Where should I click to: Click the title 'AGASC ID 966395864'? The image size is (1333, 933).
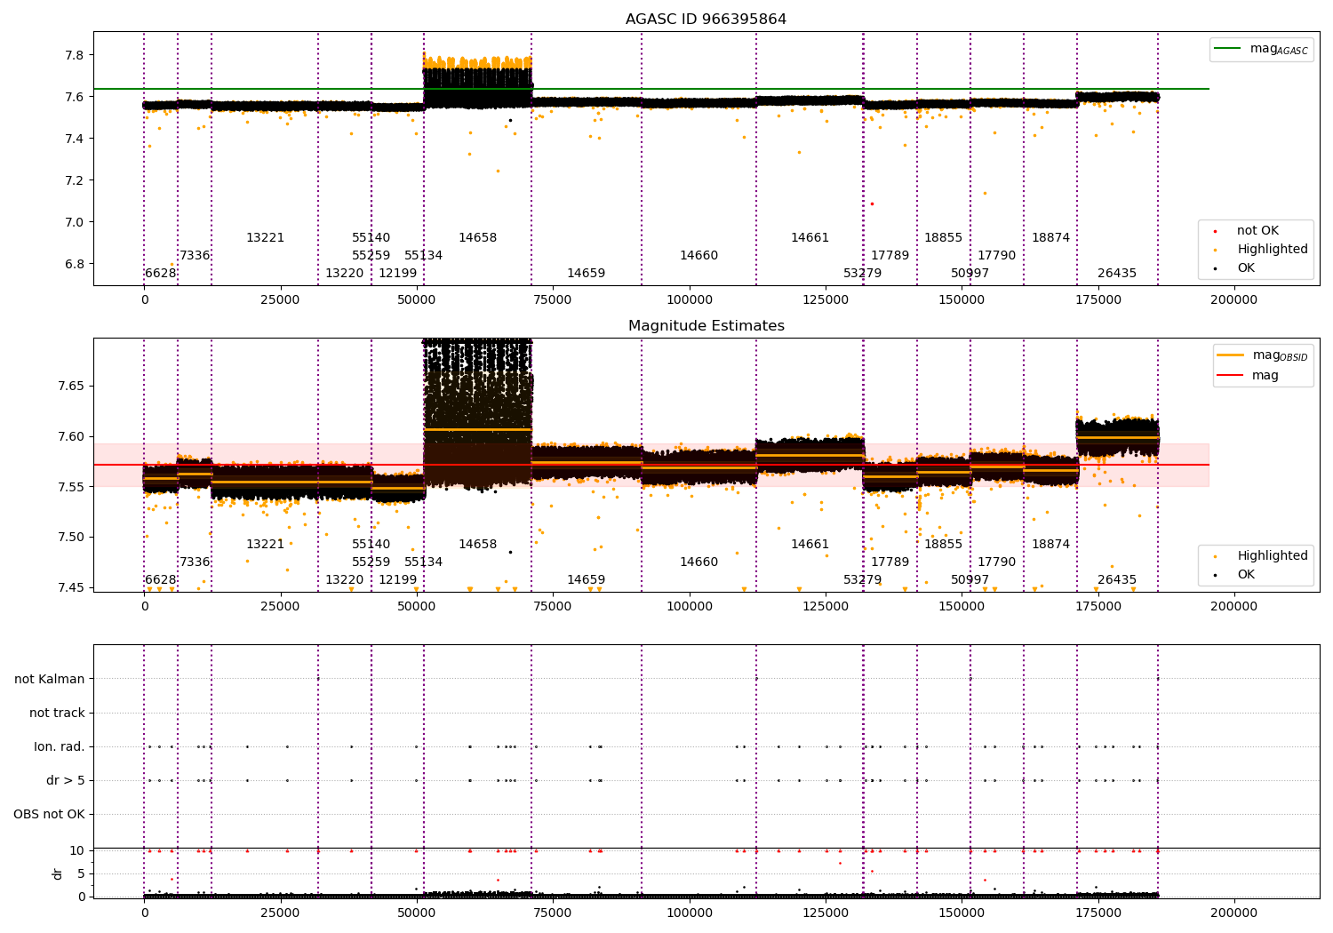point(706,20)
